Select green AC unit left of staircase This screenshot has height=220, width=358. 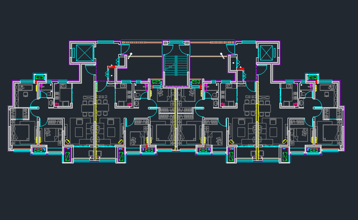coord(156,82)
